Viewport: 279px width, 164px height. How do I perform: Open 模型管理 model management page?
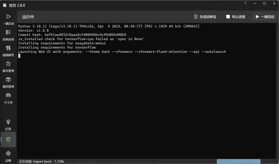[8, 83]
